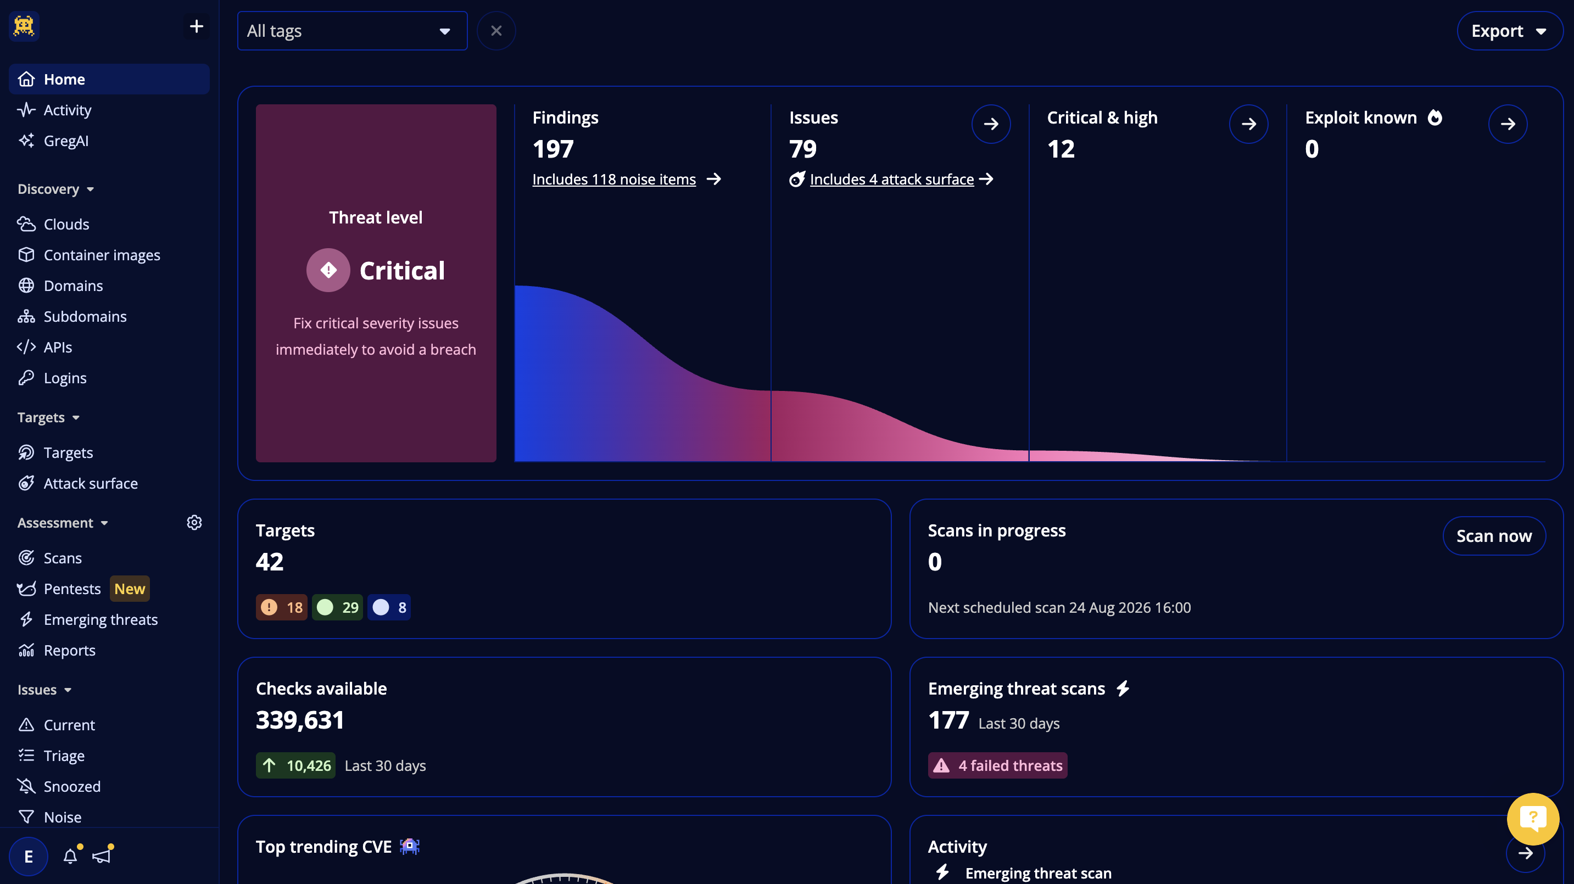The height and width of the screenshot is (884, 1574).
Task: Open Assessment settings gear
Action: tap(194, 523)
